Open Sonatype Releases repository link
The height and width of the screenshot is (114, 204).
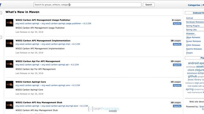point(195,22)
